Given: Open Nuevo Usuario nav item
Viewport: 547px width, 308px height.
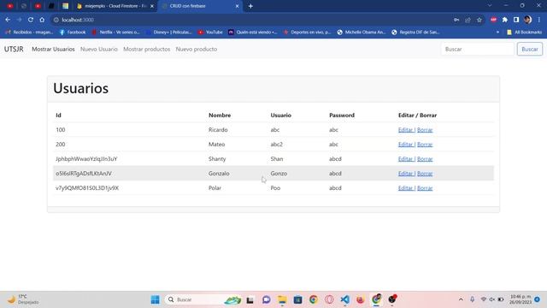Looking at the screenshot, I should 99,50.
